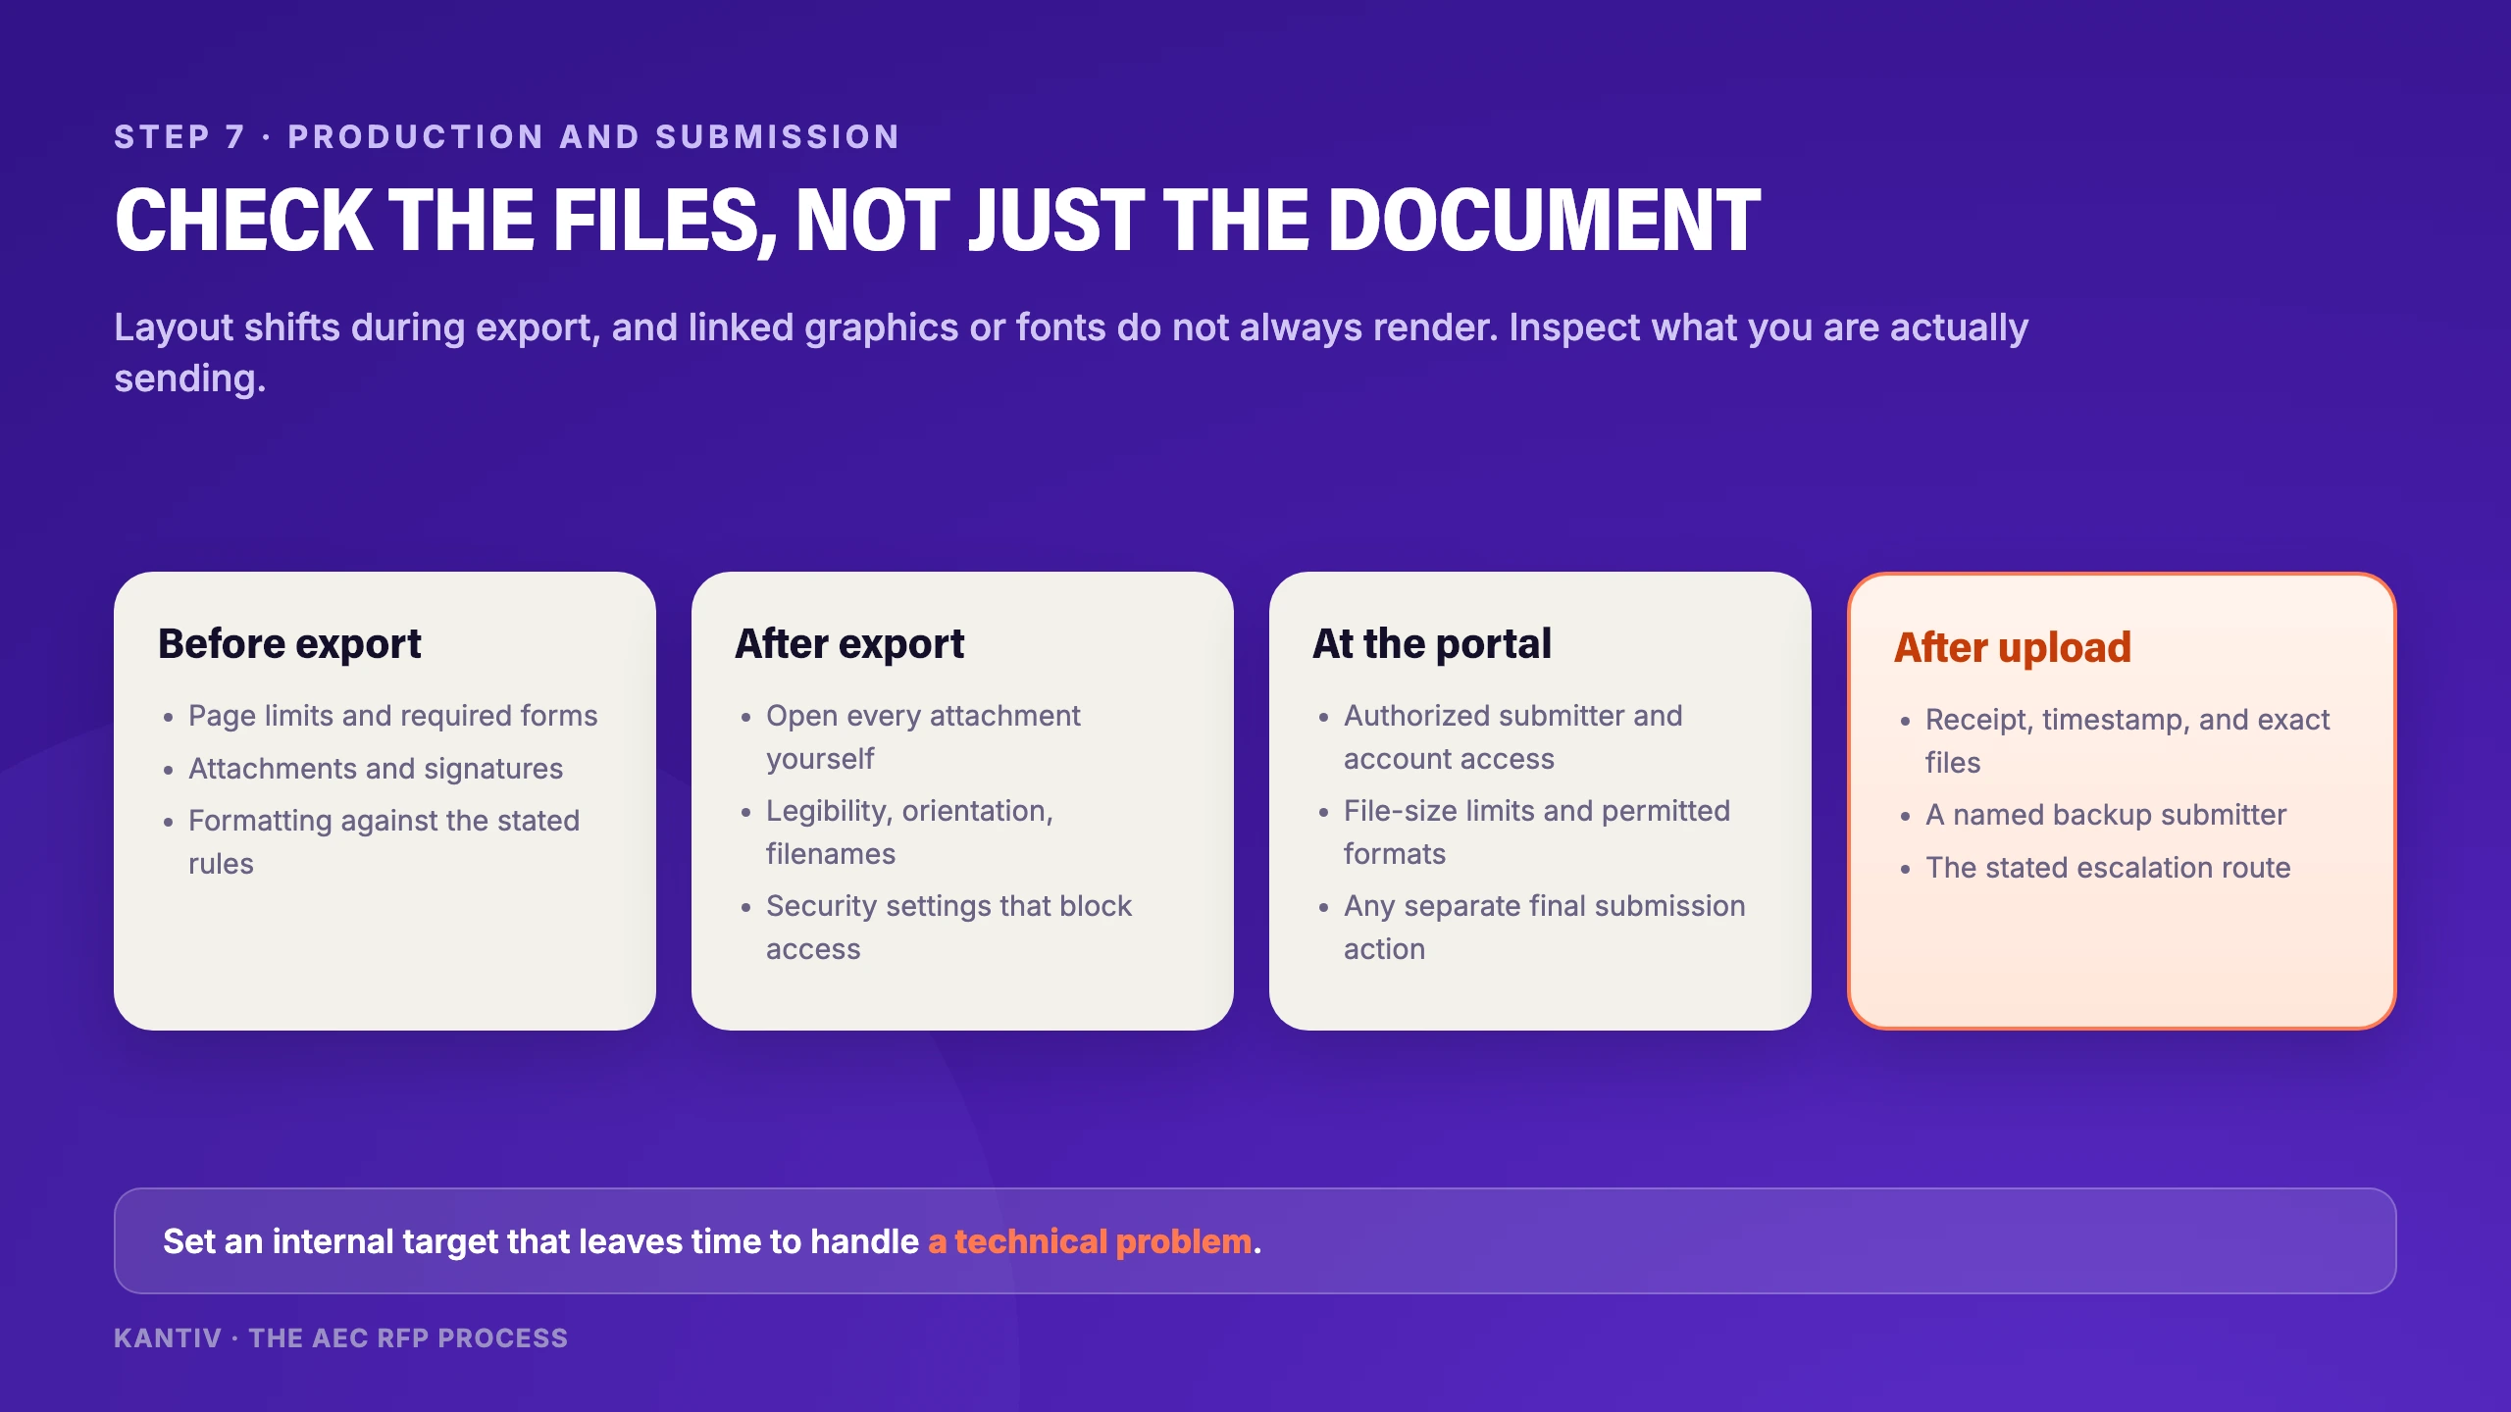Click the subtitle paragraph starting 'Layout shifts during export'
The image size is (2511, 1412).
click(x=1071, y=352)
